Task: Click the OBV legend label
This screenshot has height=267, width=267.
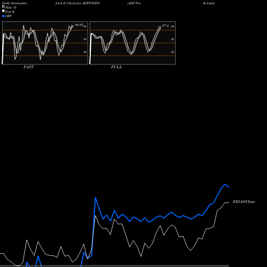Action: tap(9, 16)
